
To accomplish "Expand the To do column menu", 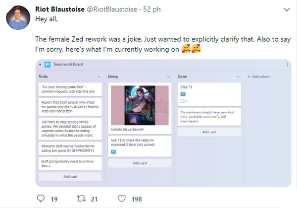I will coord(99,76).
